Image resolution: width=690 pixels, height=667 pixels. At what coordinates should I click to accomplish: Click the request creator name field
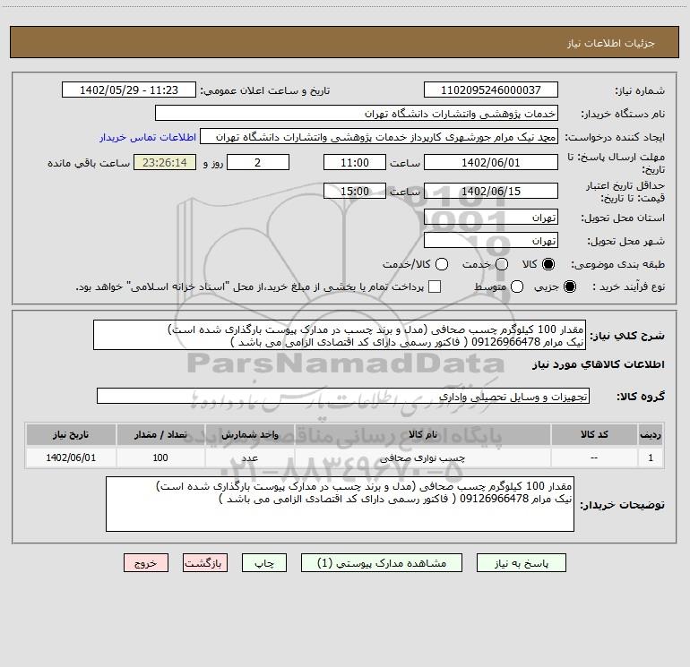coord(379,137)
